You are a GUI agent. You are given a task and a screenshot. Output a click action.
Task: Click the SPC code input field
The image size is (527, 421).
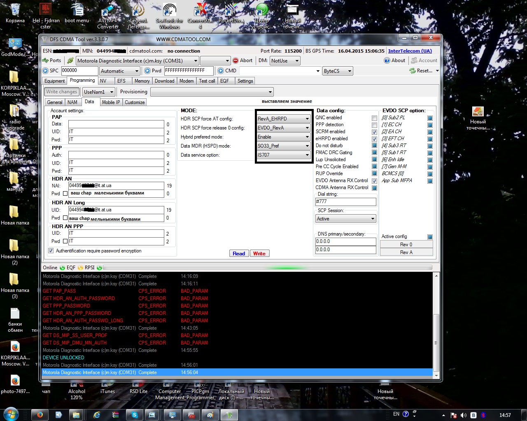pyautogui.click(x=79, y=71)
